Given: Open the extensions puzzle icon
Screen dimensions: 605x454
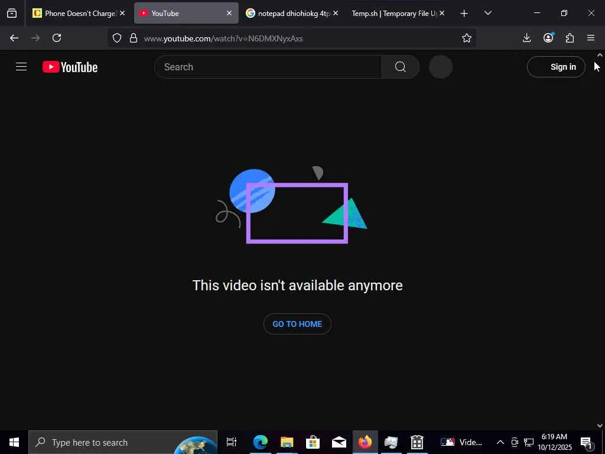Looking at the screenshot, I should click(x=570, y=38).
